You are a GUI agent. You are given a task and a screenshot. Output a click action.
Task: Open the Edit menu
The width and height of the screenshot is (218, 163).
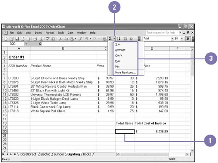coord(20,33)
